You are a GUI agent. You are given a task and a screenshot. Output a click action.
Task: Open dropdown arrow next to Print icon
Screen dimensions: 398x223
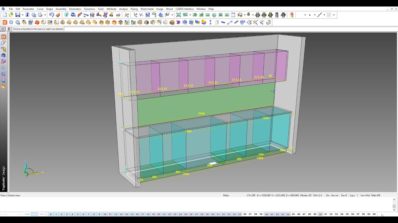click(x=45, y=15)
